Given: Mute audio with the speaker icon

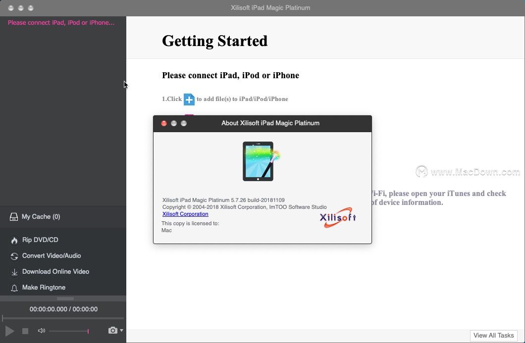Looking at the screenshot, I should pos(42,331).
